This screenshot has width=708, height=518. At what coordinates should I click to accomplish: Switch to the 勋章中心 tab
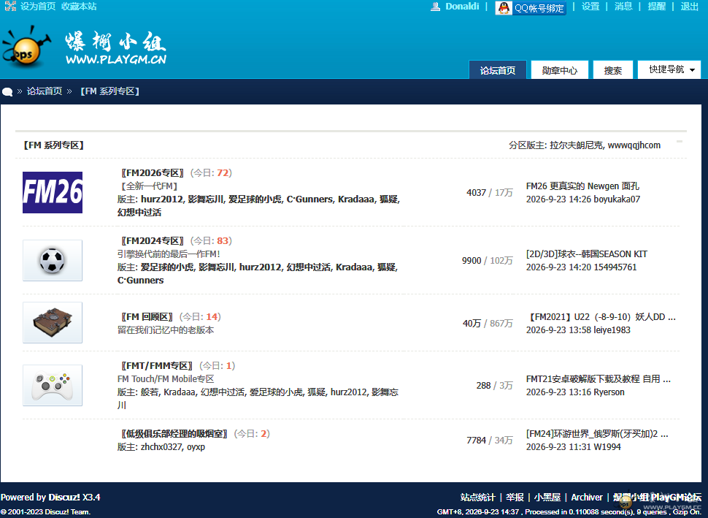click(x=559, y=70)
